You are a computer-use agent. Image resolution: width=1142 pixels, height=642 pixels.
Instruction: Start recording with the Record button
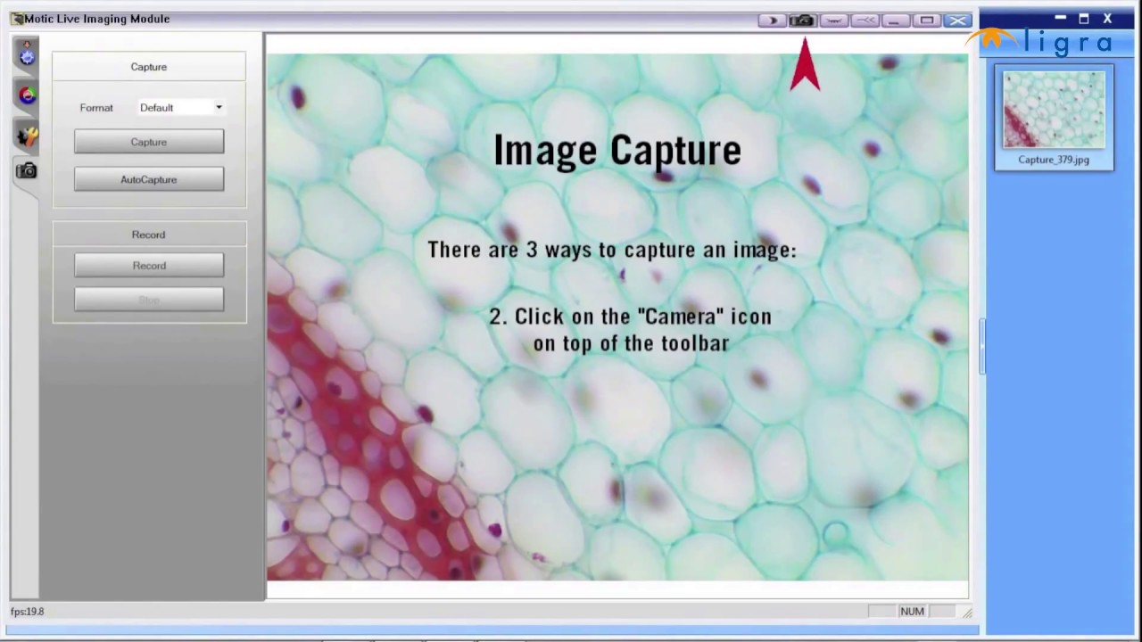pos(149,266)
